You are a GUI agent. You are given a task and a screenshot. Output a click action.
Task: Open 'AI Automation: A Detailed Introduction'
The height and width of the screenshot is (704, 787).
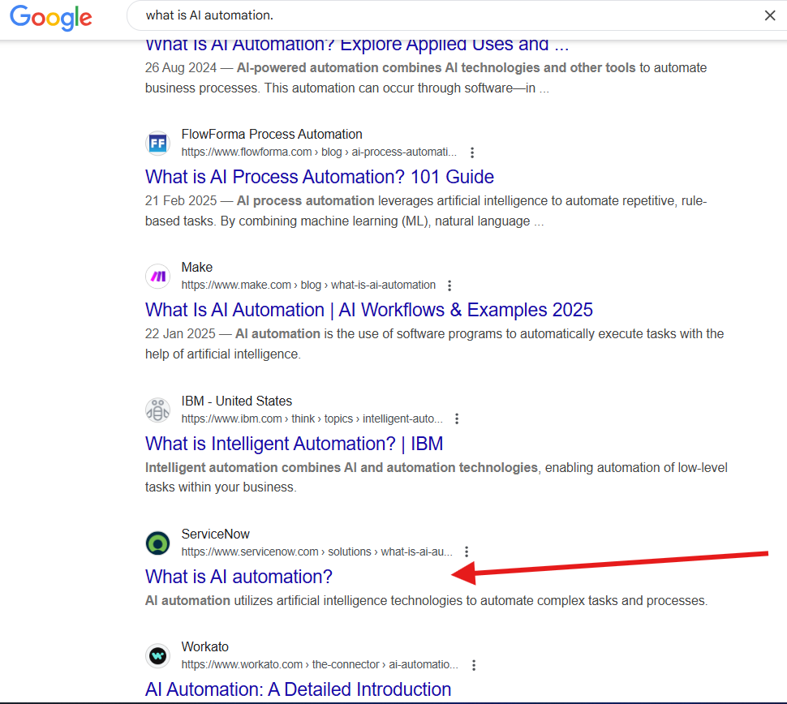coord(298,689)
